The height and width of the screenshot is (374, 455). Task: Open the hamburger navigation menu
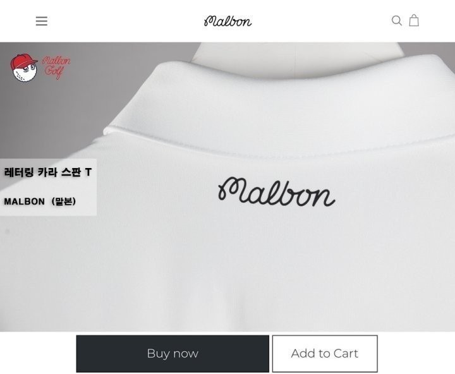(42, 21)
